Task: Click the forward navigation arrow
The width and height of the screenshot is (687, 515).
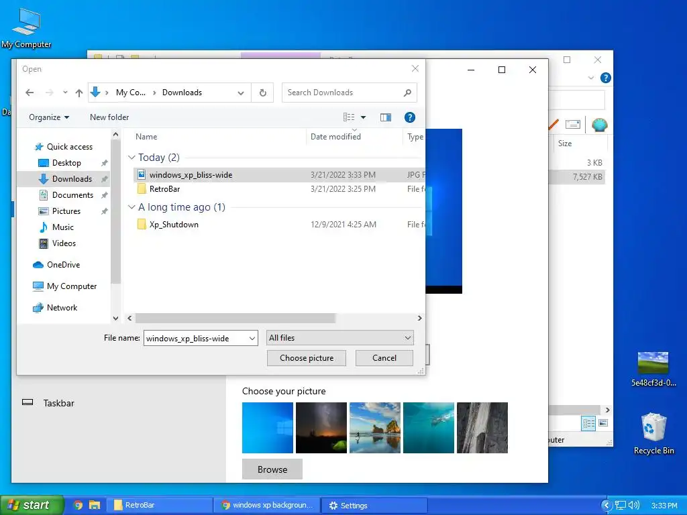Action: tap(49, 93)
